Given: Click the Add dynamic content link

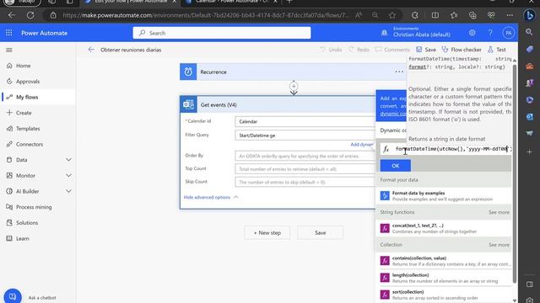Looking at the screenshot, I should [362, 145].
